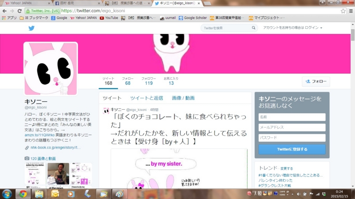
Task: Click the フォロー follow button
Action: coord(316,81)
